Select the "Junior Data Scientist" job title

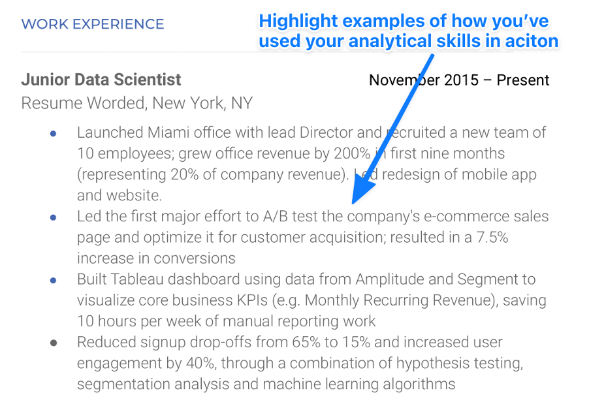click(x=101, y=80)
